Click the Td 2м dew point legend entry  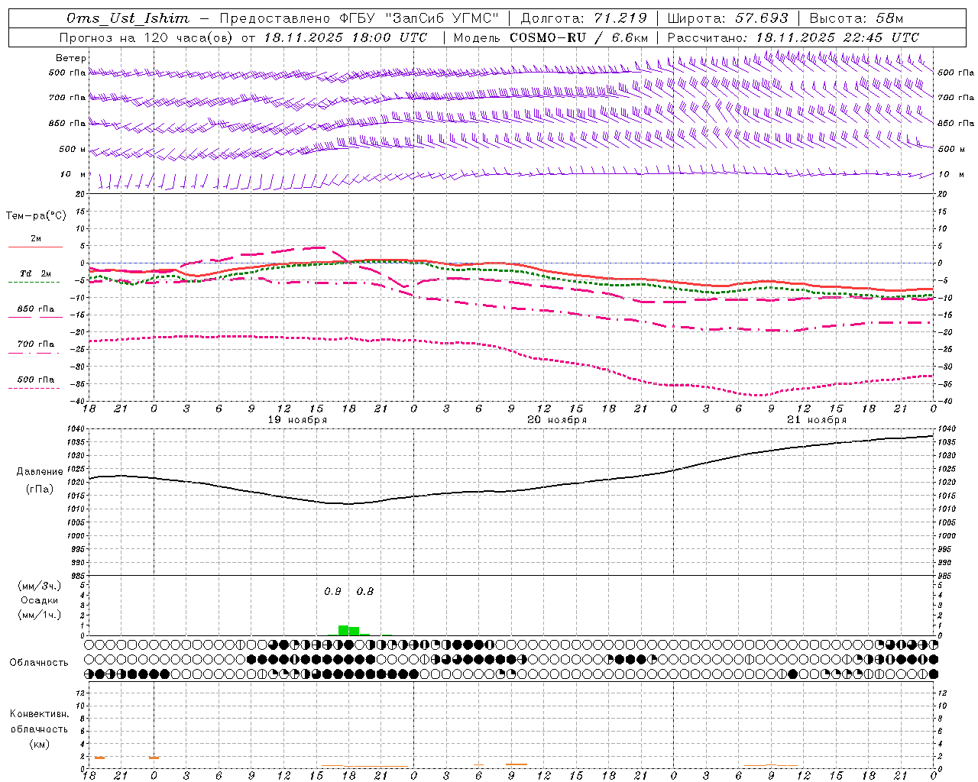pyautogui.click(x=35, y=273)
